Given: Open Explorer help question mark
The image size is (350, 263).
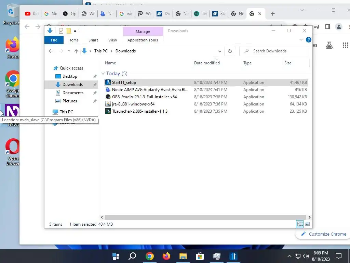Looking at the screenshot, I should coord(309,40).
